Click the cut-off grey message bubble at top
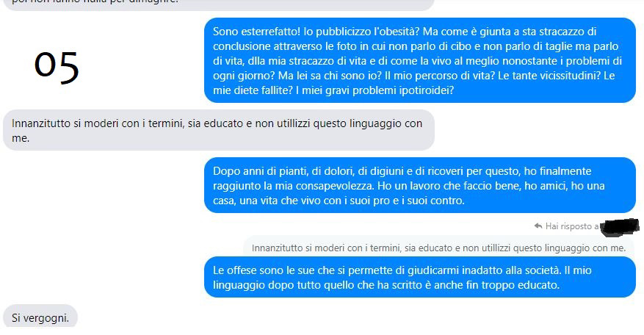 [x=219, y=4]
